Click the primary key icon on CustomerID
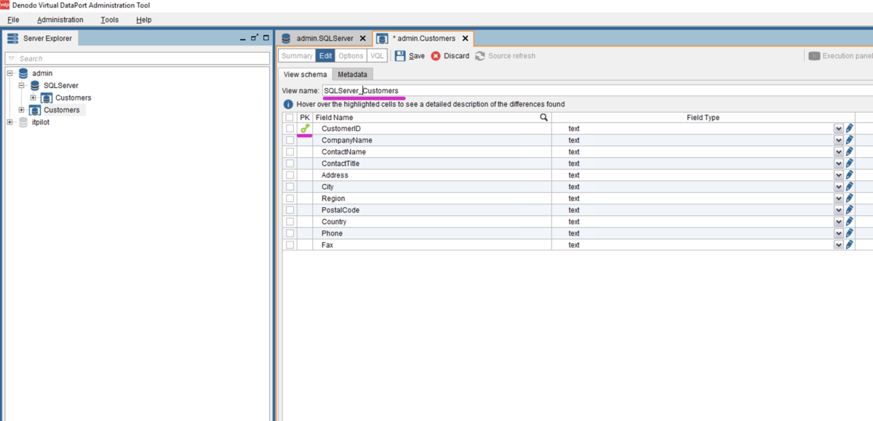This screenshot has width=873, height=421. pyautogui.click(x=305, y=129)
